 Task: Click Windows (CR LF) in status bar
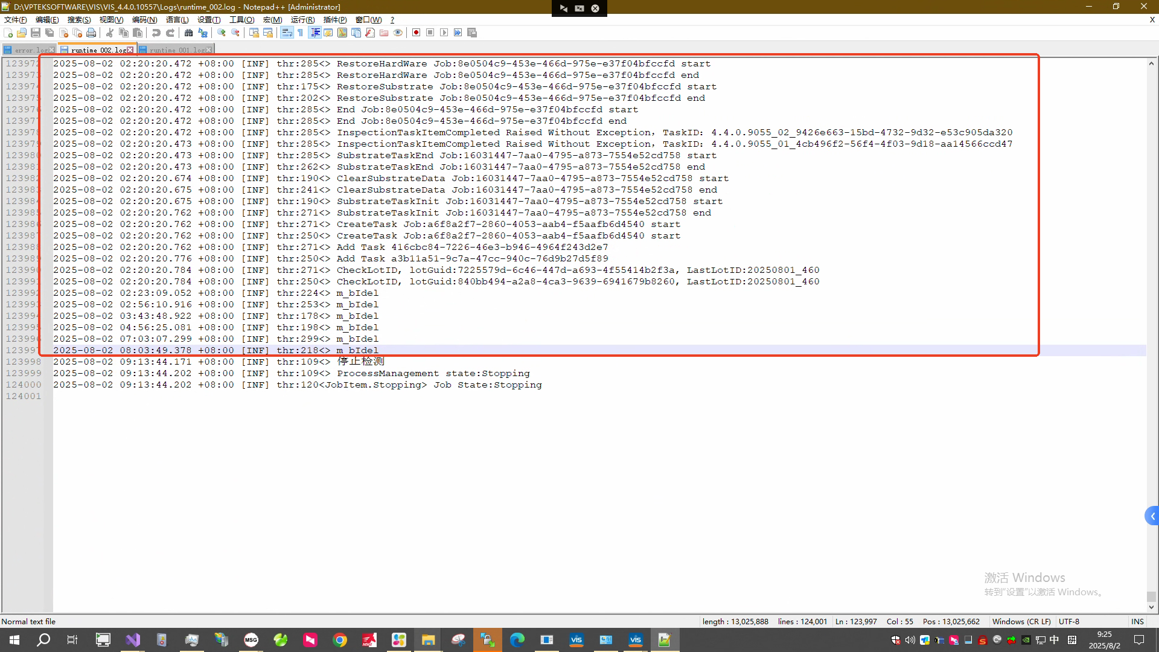pyautogui.click(x=1021, y=621)
